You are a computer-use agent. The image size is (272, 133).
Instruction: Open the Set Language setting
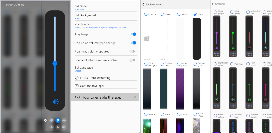106,69
